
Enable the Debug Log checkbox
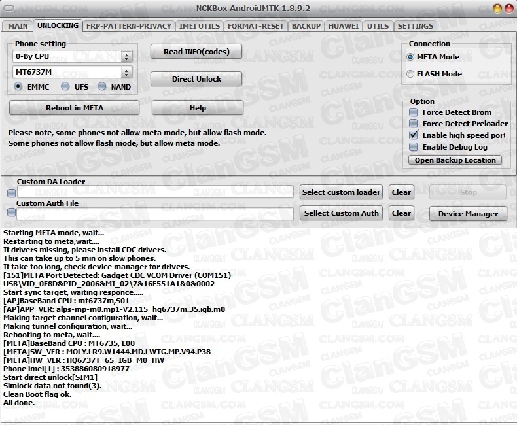pos(413,147)
